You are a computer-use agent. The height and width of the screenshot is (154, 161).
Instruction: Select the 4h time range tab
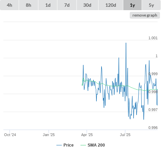click(x=10, y=5)
